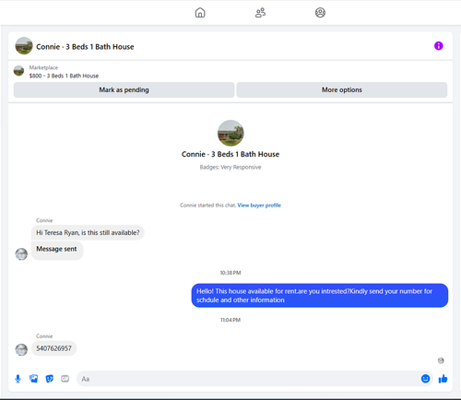Click the centered "Connie · 3 Beds 1 Bath House" name
Screen dimensions: 461x400
230,154
